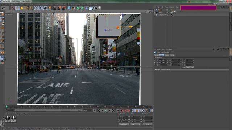Switch to Texture mode in left palette

point(2,23)
